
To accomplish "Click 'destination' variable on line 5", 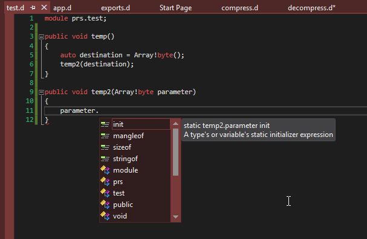I will [101, 55].
